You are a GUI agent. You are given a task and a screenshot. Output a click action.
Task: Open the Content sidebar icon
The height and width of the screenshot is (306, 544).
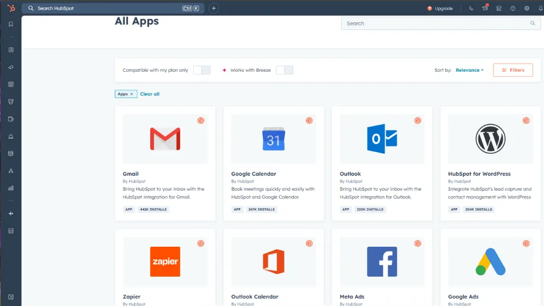point(11,84)
